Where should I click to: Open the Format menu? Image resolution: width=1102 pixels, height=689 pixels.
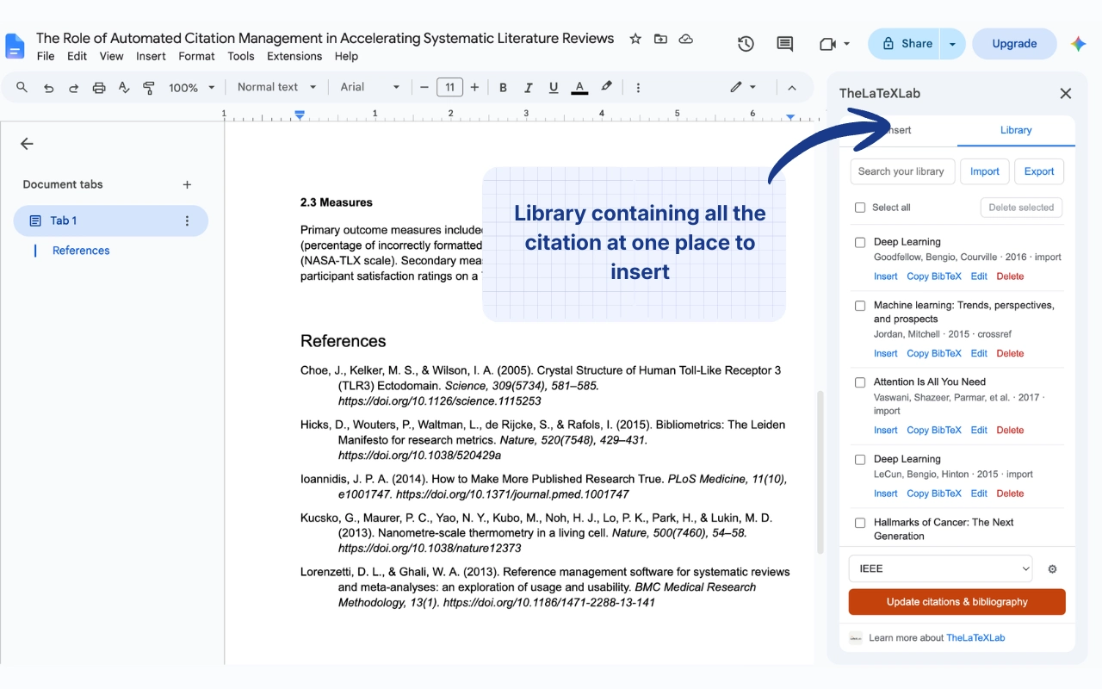(x=196, y=56)
